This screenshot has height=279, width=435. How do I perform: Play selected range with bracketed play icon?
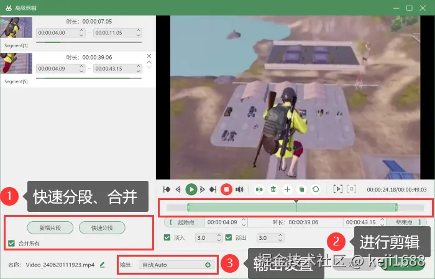337,189
